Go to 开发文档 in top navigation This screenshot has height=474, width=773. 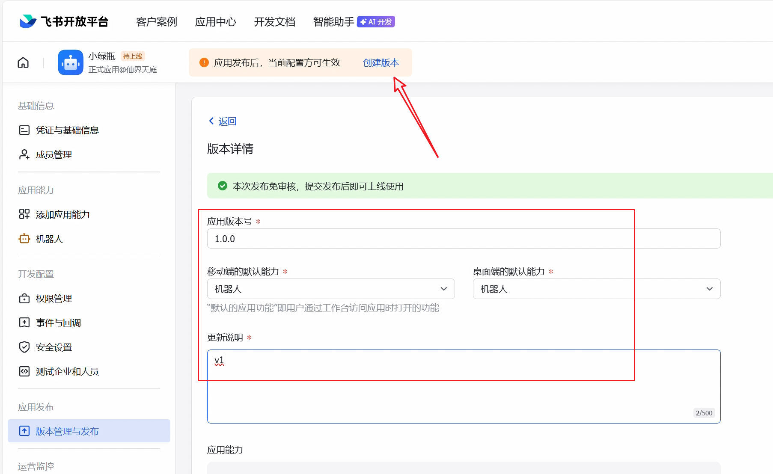(274, 22)
